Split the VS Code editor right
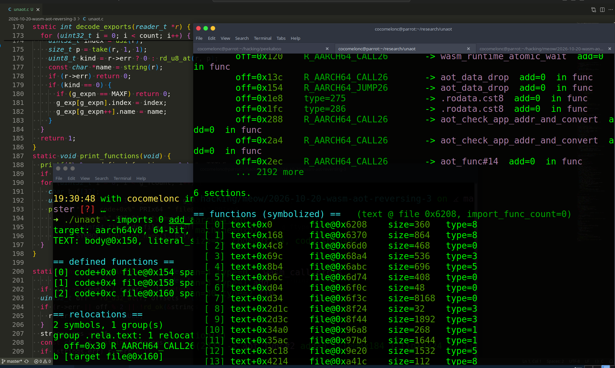 (602, 10)
